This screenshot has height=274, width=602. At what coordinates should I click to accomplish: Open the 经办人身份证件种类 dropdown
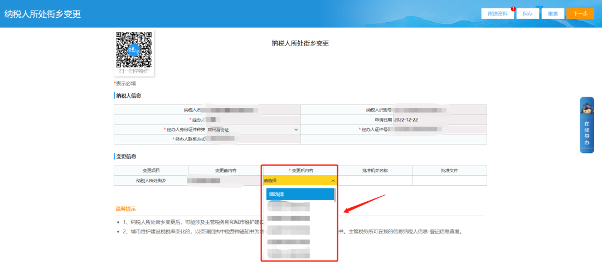click(x=253, y=129)
